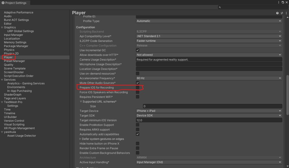This screenshot has height=168, width=289.
Task: Enable Force iOS Speakers when Recording
Action: (137, 92)
